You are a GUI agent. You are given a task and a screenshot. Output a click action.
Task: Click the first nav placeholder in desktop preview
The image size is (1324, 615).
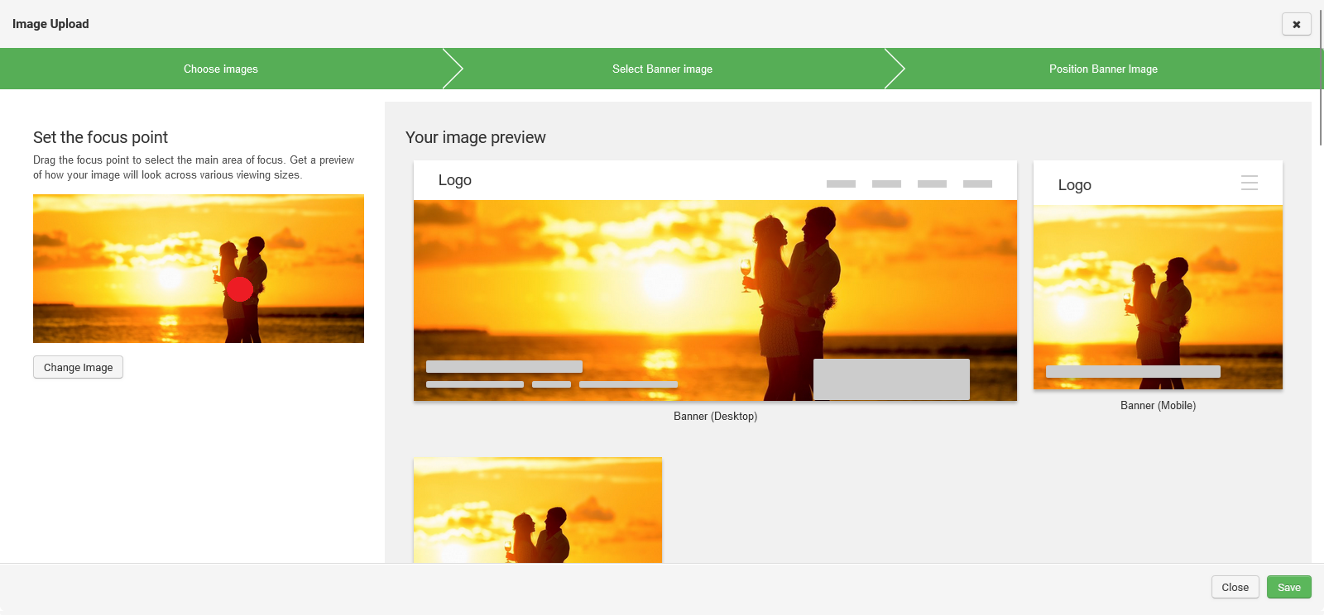841,184
